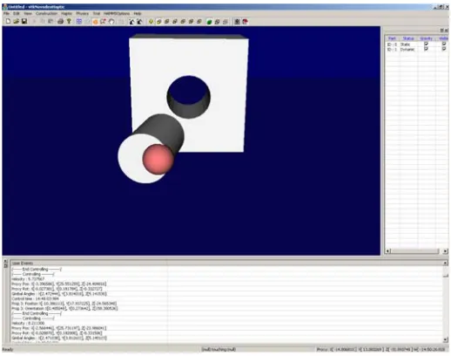The width and height of the screenshot is (451, 356).
Task: Click the New document icon
Action: click(x=8, y=21)
